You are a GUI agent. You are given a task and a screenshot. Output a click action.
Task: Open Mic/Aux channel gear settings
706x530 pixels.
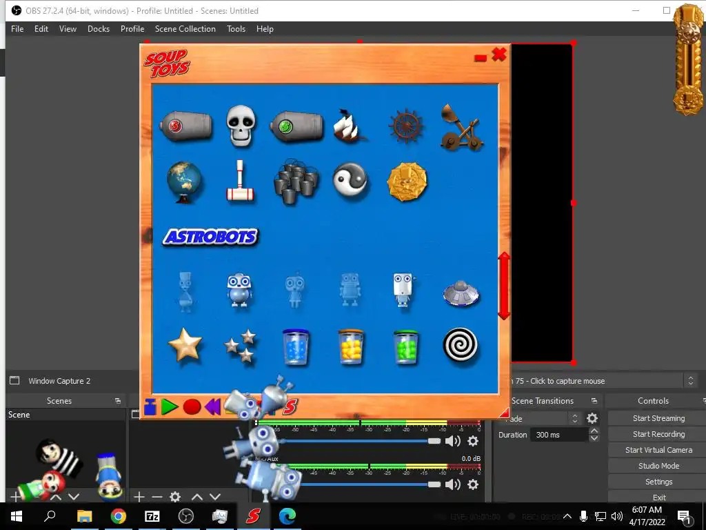pos(473,484)
